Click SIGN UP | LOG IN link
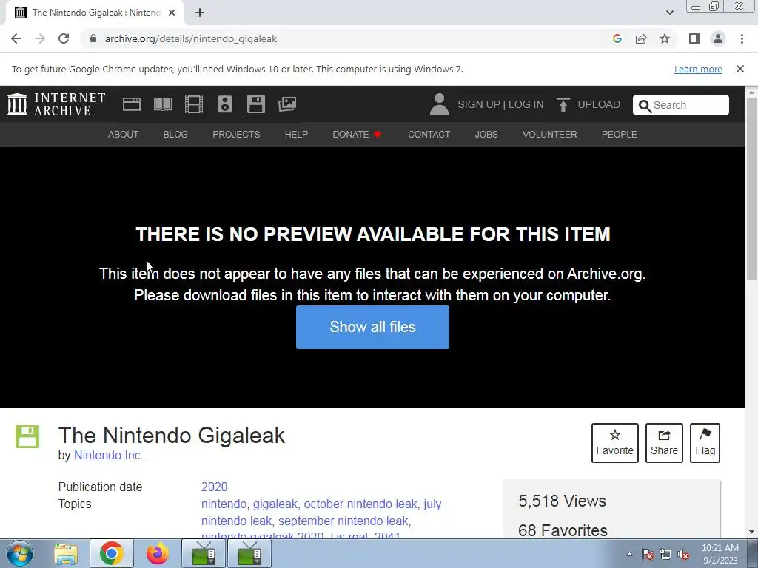758x568 pixels. pyautogui.click(x=500, y=104)
